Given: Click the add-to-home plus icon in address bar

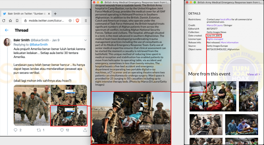Looking at the screenshot, I should click(x=70, y=21).
